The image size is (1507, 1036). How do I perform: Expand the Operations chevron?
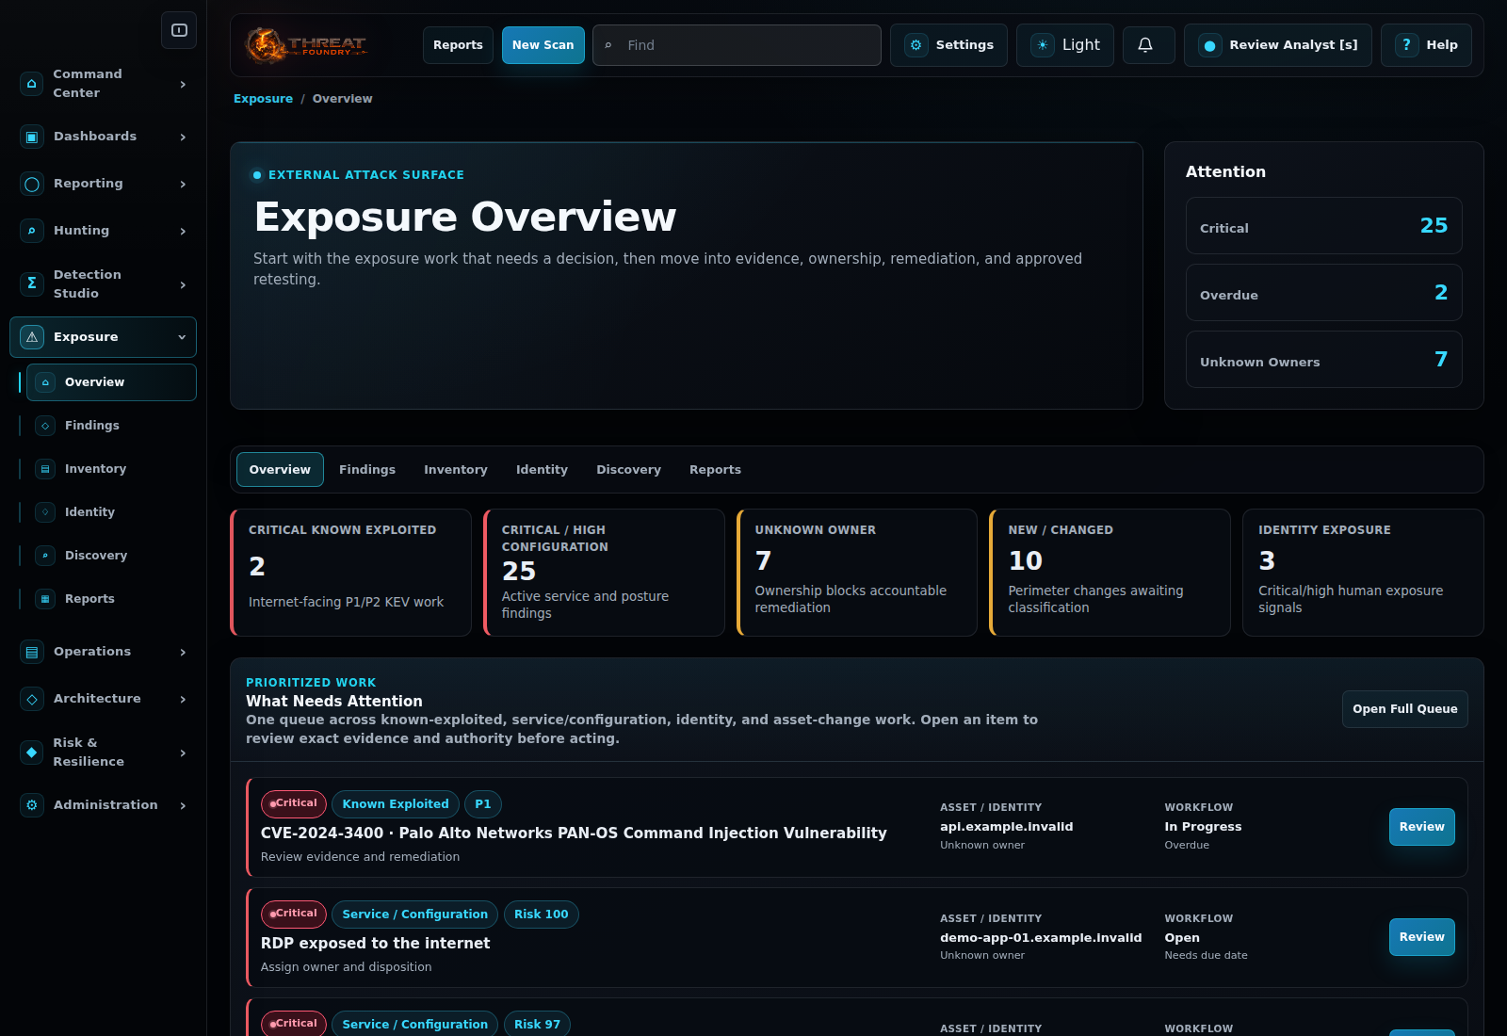click(183, 653)
